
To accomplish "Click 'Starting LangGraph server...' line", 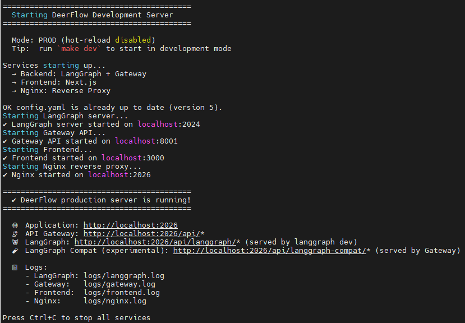I will pyautogui.click(x=65, y=116).
